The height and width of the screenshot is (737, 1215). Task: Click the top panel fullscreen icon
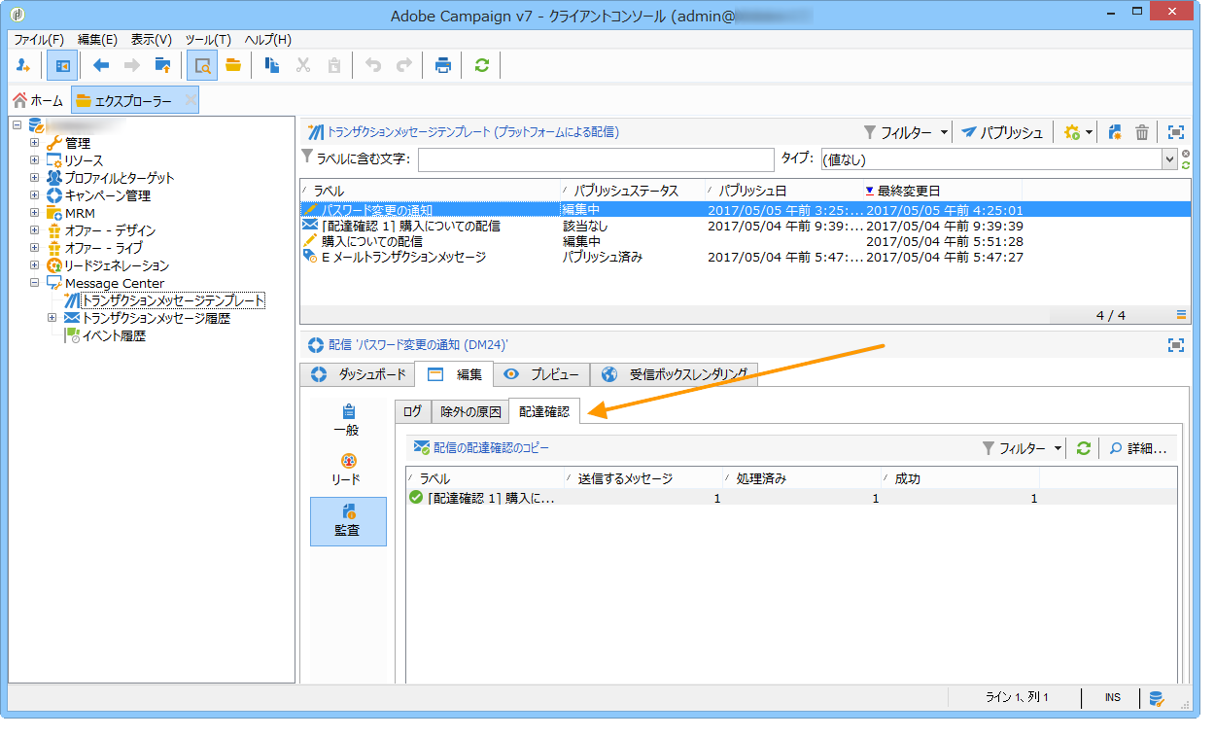pyautogui.click(x=1176, y=132)
